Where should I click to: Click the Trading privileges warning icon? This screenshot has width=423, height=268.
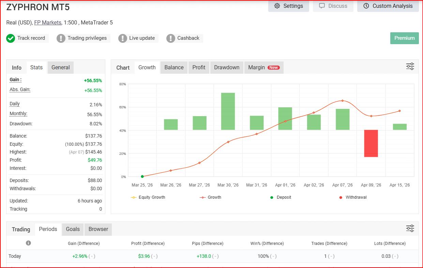pos(61,38)
